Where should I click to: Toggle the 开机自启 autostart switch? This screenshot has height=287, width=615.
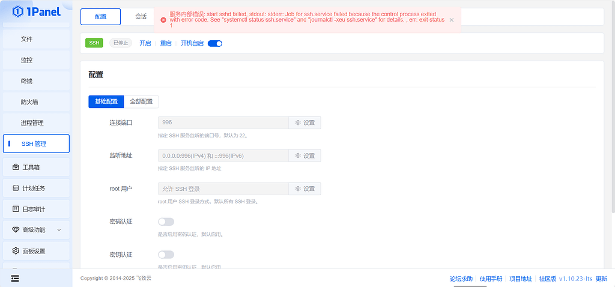(215, 43)
